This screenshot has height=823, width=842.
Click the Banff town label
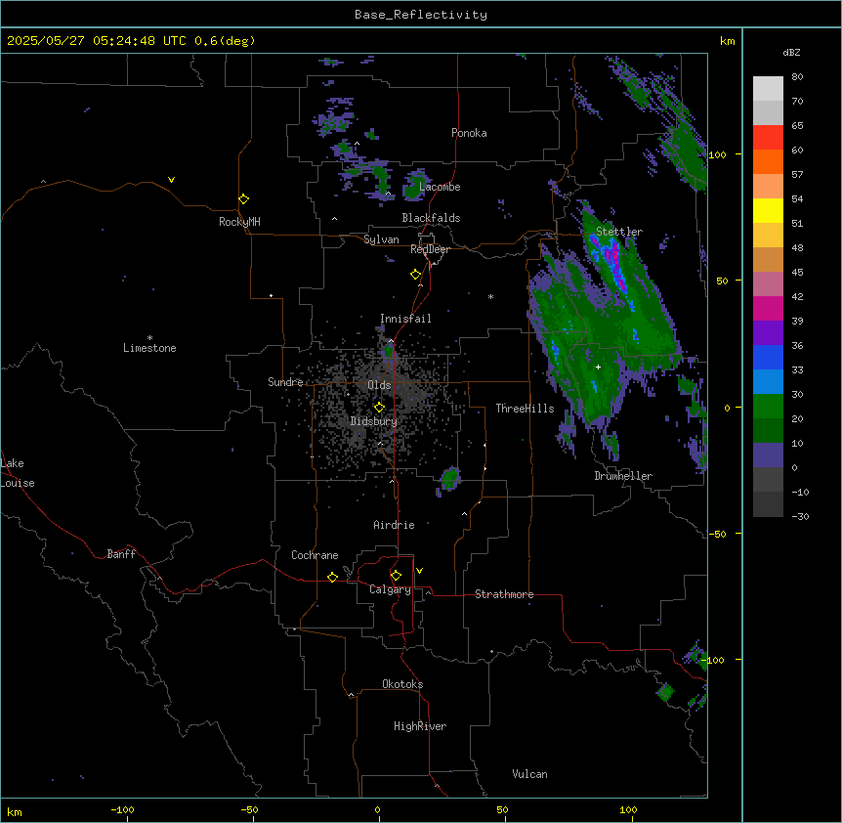click(121, 554)
